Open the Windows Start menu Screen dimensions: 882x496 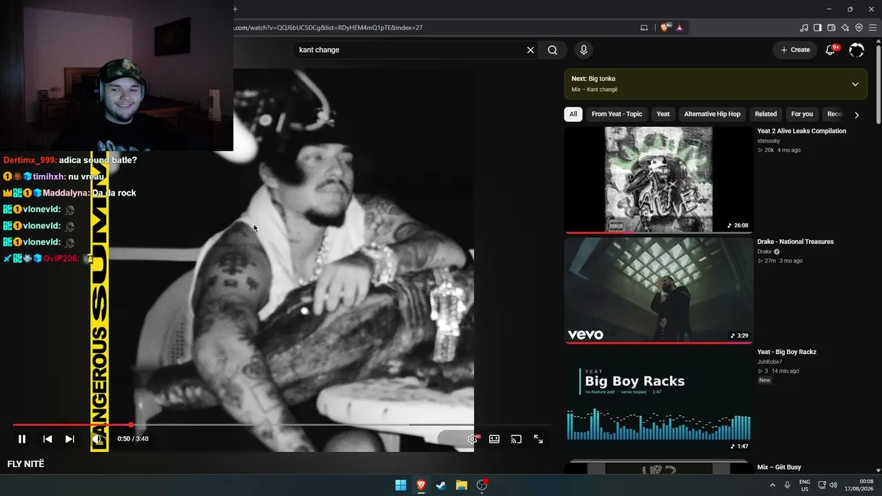point(400,485)
